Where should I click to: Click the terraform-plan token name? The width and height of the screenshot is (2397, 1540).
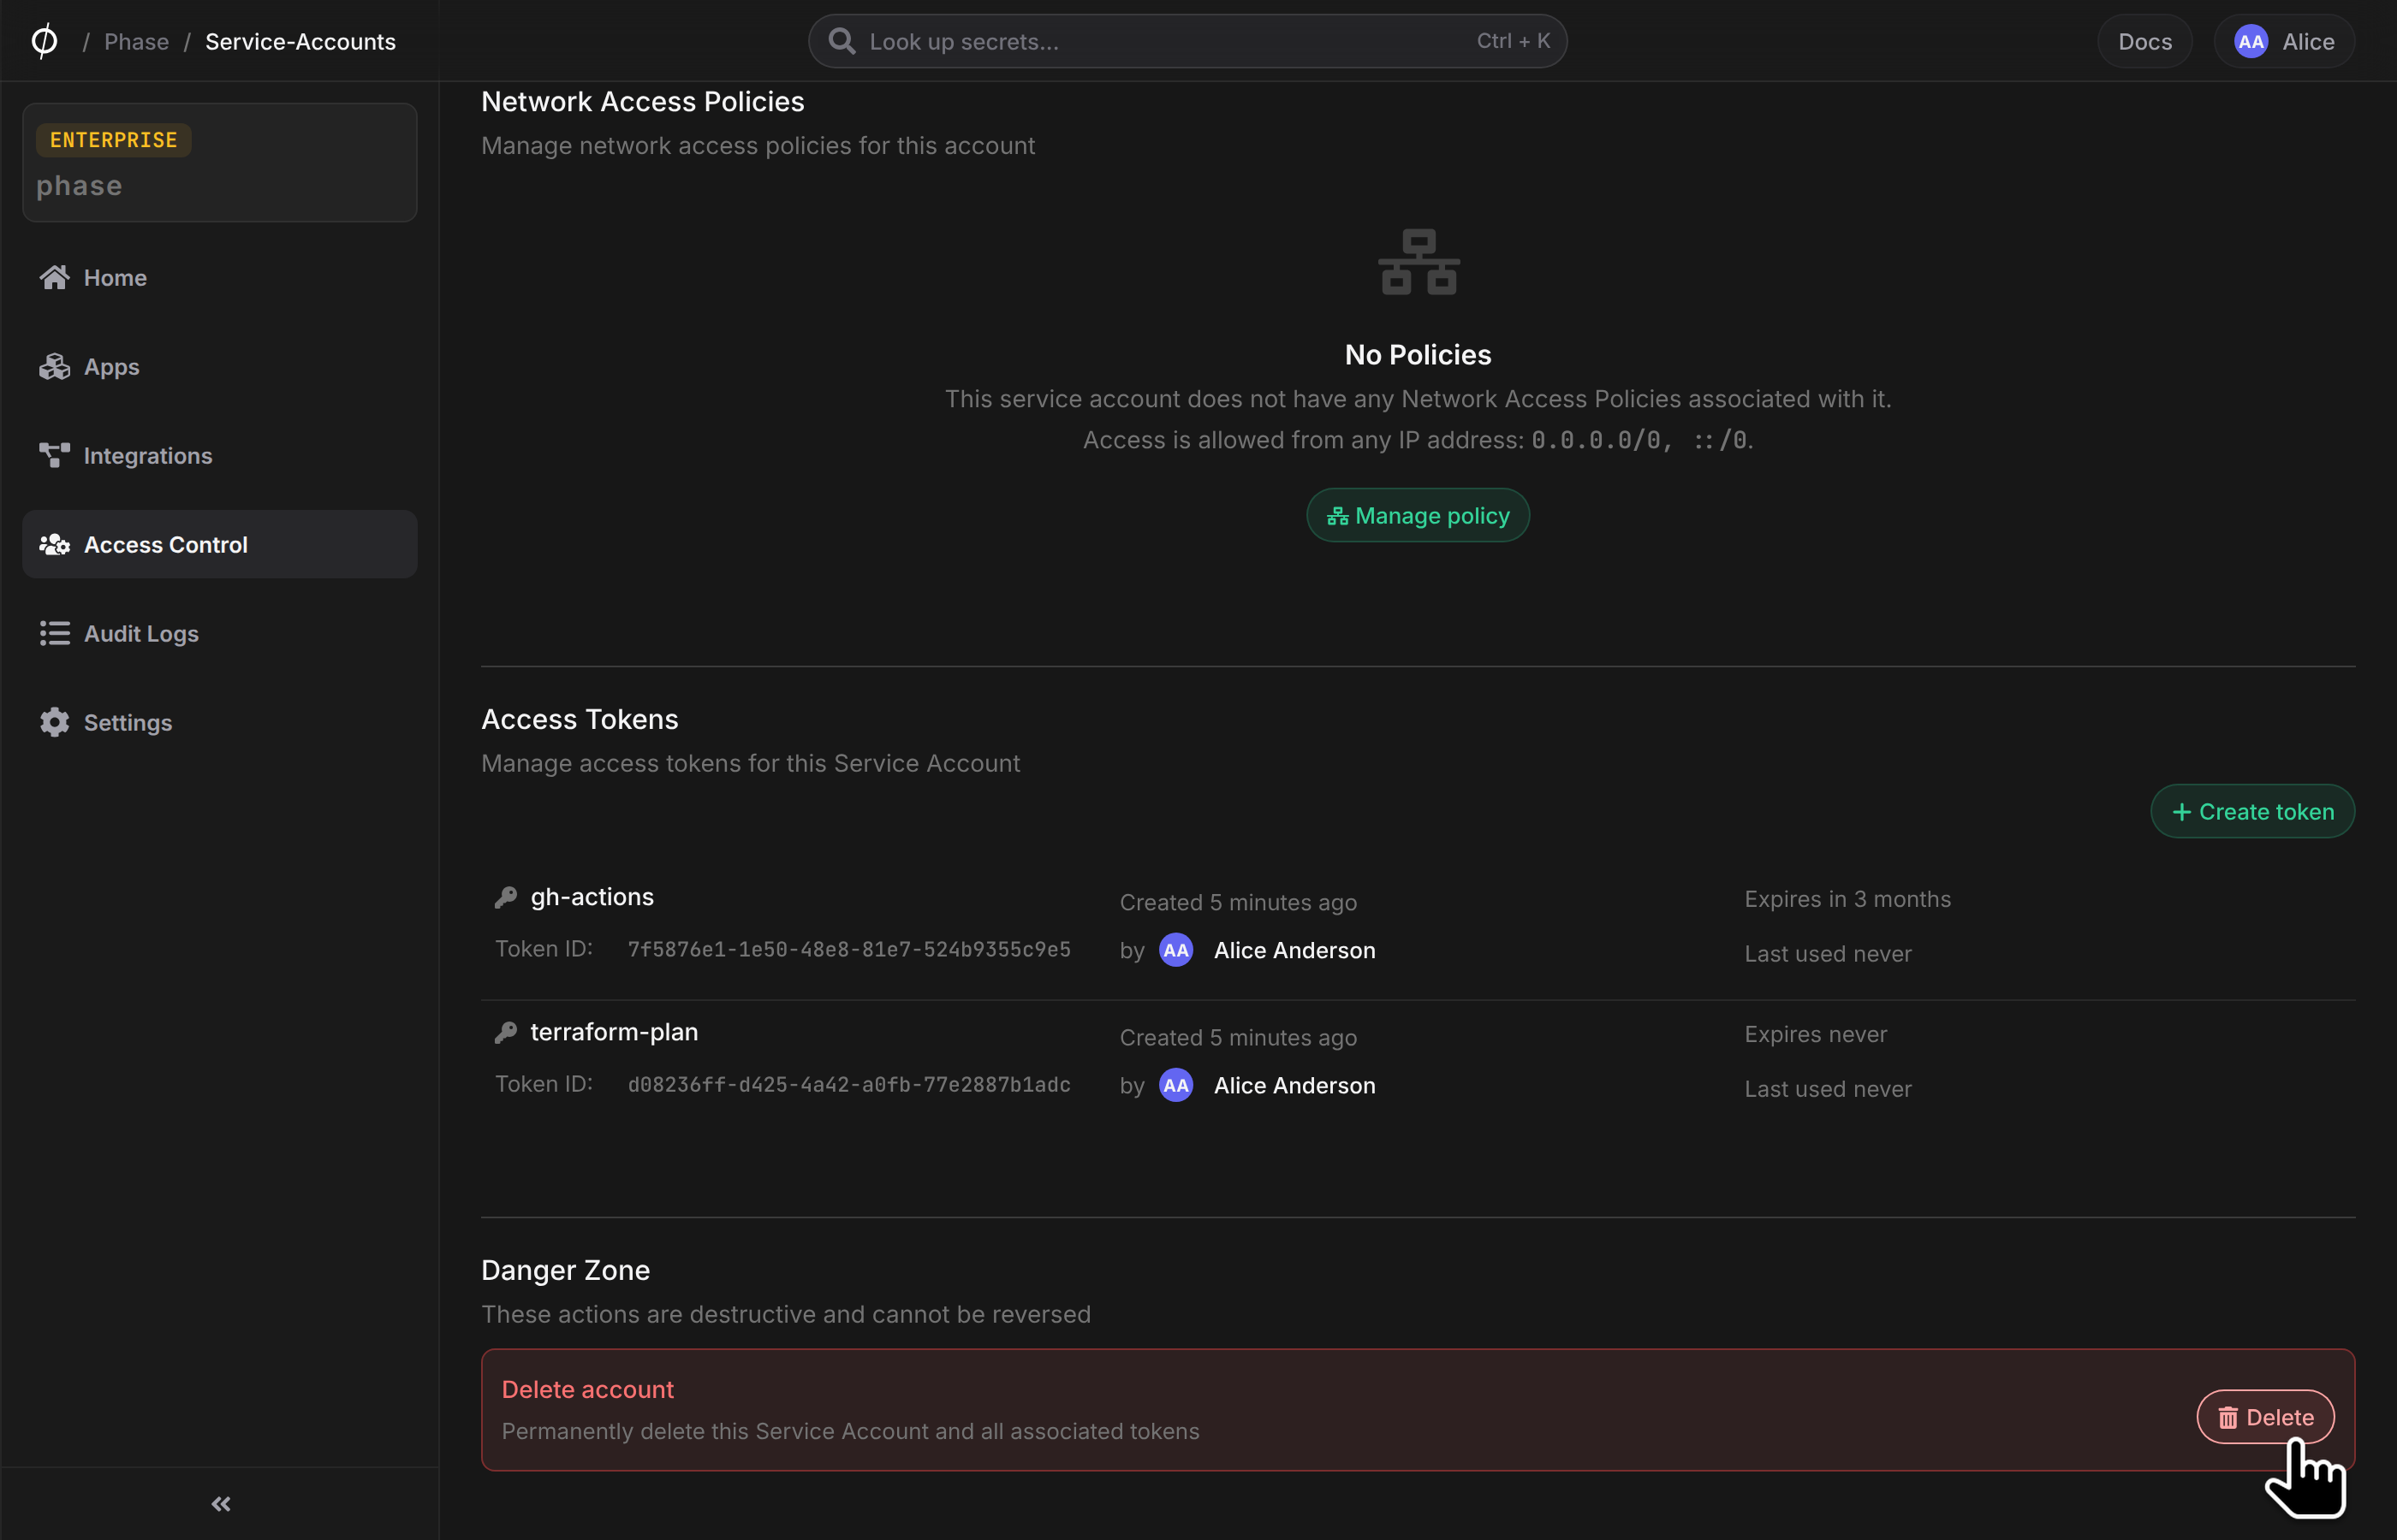point(615,1031)
